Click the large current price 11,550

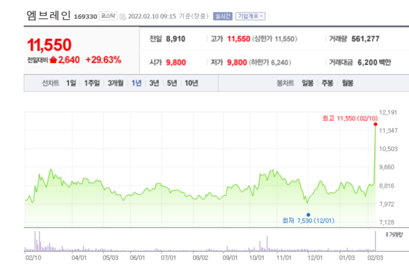tap(49, 44)
